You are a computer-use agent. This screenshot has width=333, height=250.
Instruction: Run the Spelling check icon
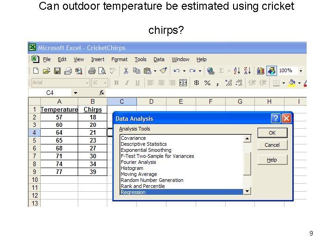tap(112, 70)
